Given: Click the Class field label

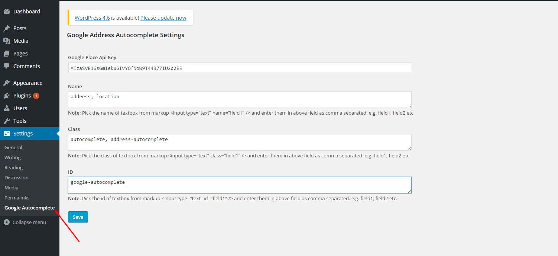Looking at the screenshot, I should [x=74, y=129].
